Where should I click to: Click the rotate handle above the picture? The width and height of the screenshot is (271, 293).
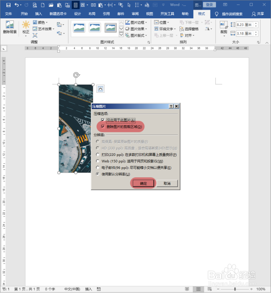[x=76, y=75]
